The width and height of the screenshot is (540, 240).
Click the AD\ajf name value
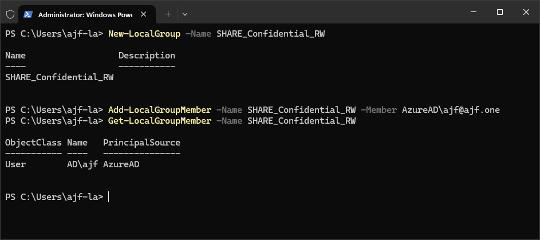click(82, 164)
